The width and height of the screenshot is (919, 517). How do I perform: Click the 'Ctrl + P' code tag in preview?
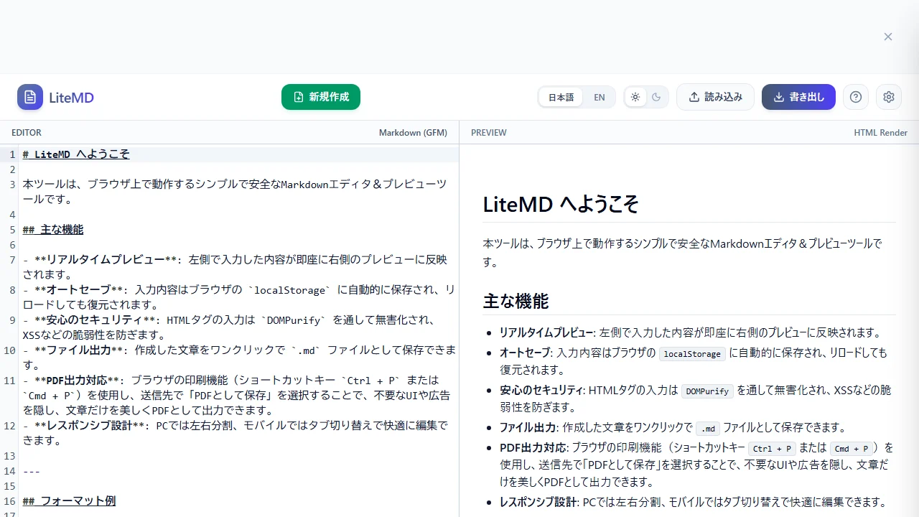773,449
